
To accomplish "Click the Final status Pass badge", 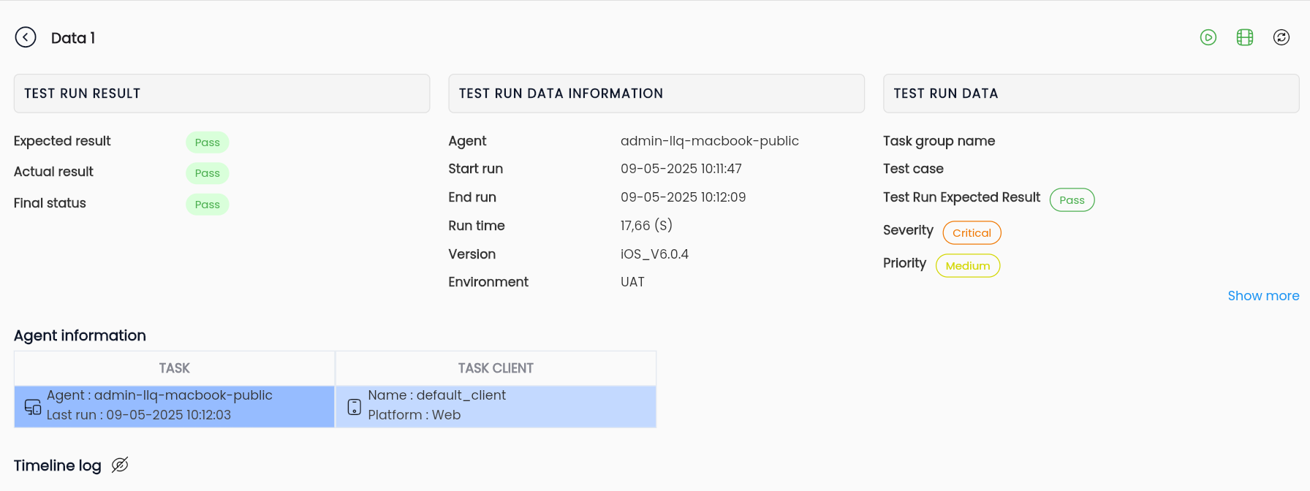I will coord(208,205).
